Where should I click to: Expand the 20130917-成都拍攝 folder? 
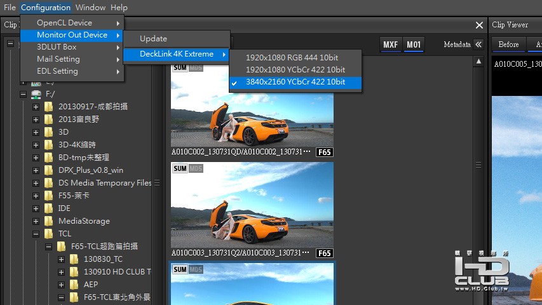36,107
